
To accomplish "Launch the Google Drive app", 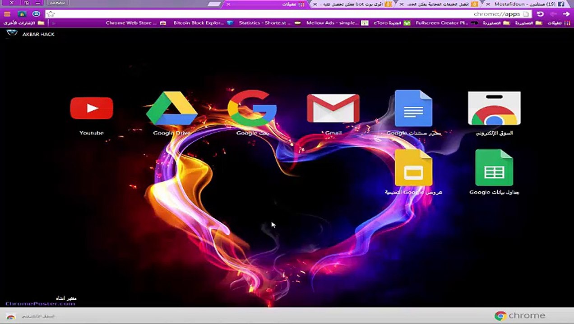I will point(171,108).
